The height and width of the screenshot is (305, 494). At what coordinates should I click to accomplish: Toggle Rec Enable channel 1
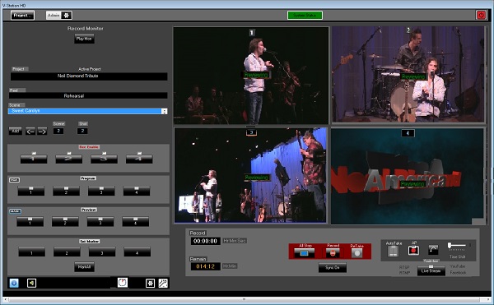tap(34, 159)
